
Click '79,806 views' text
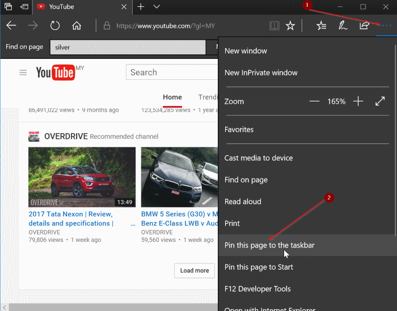tap(46, 240)
